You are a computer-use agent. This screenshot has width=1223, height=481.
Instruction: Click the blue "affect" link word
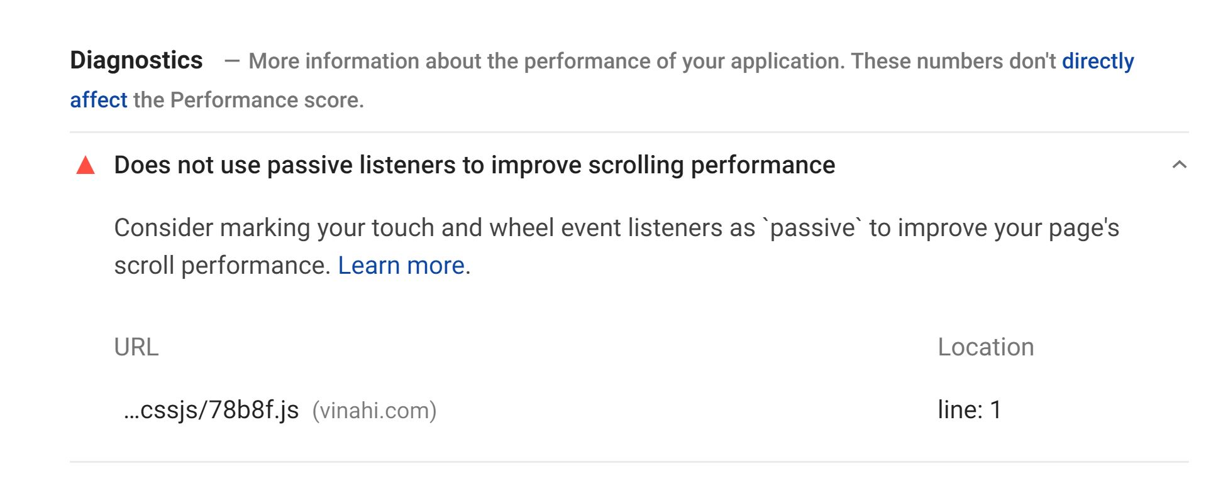pyautogui.click(x=98, y=100)
